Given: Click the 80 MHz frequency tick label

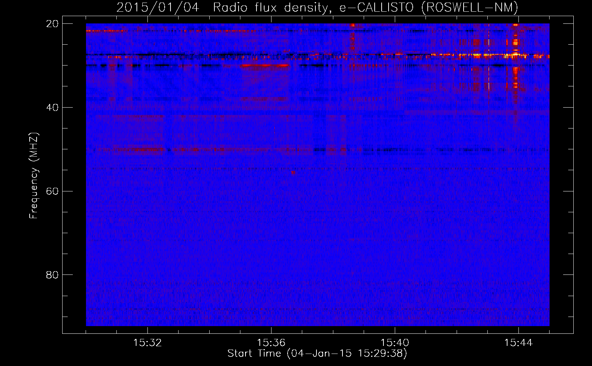Looking at the screenshot, I should (x=52, y=275).
